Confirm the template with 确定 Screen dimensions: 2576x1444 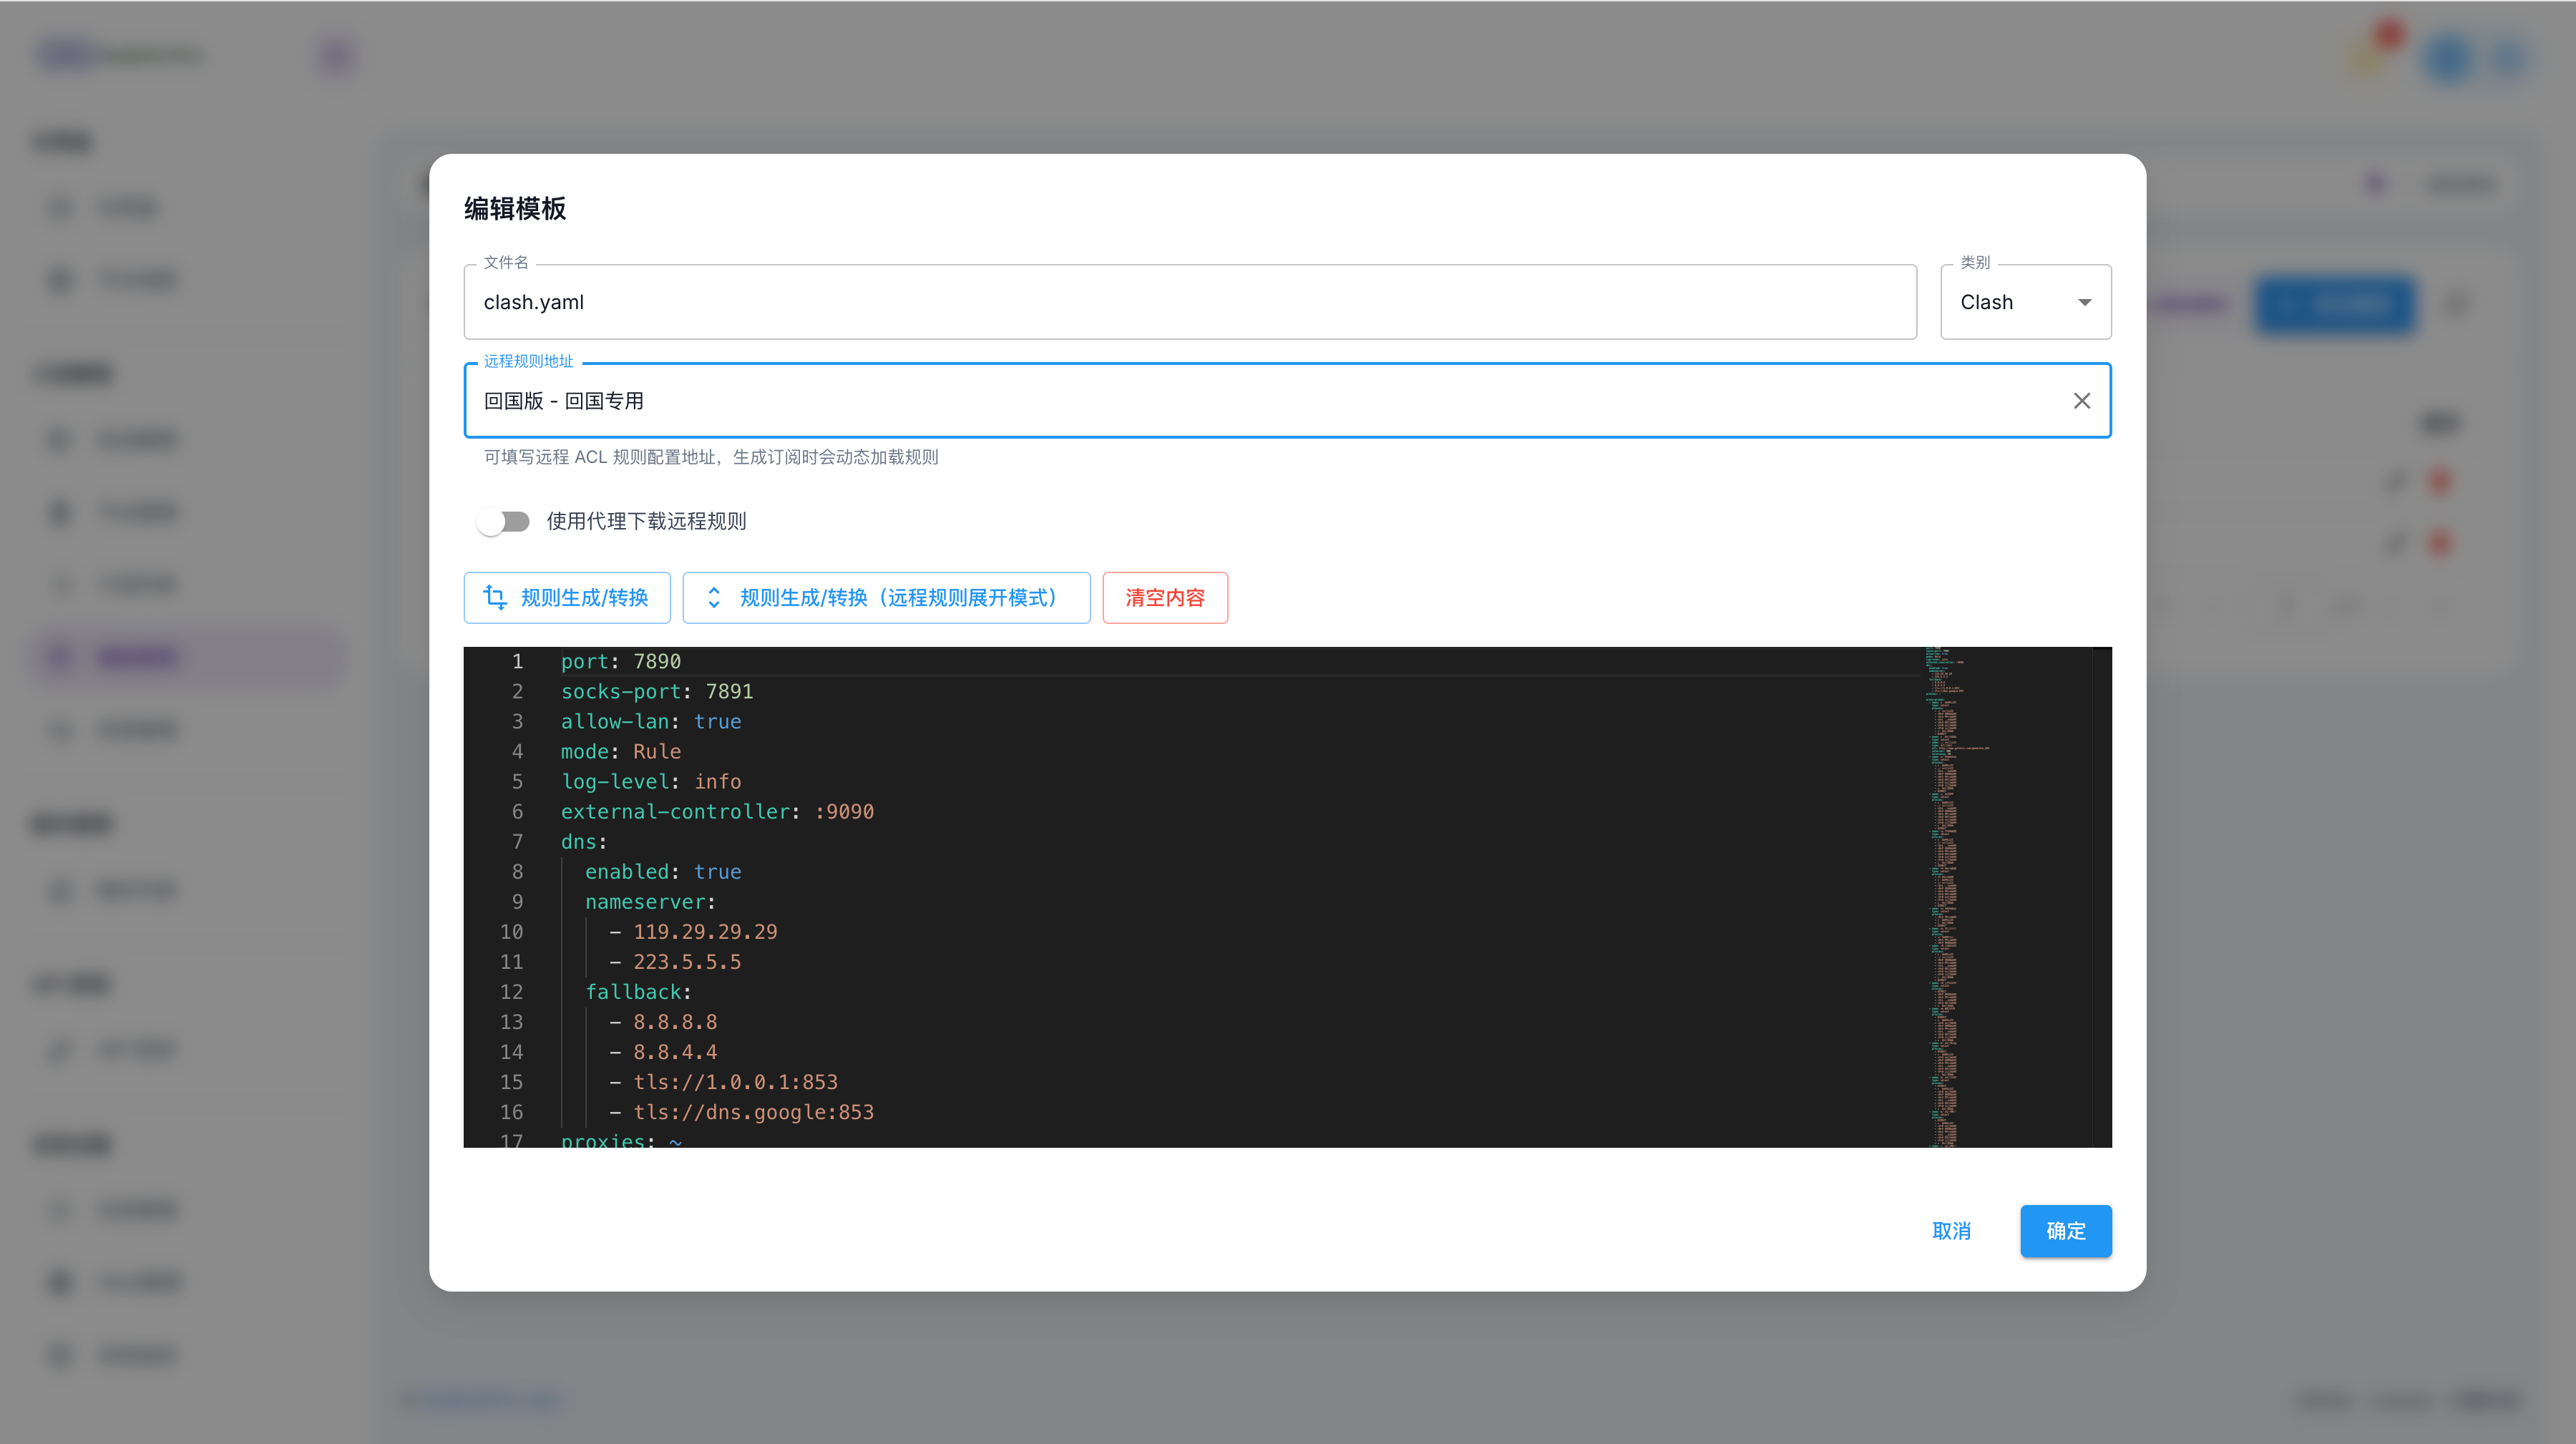tap(2065, 1231)
